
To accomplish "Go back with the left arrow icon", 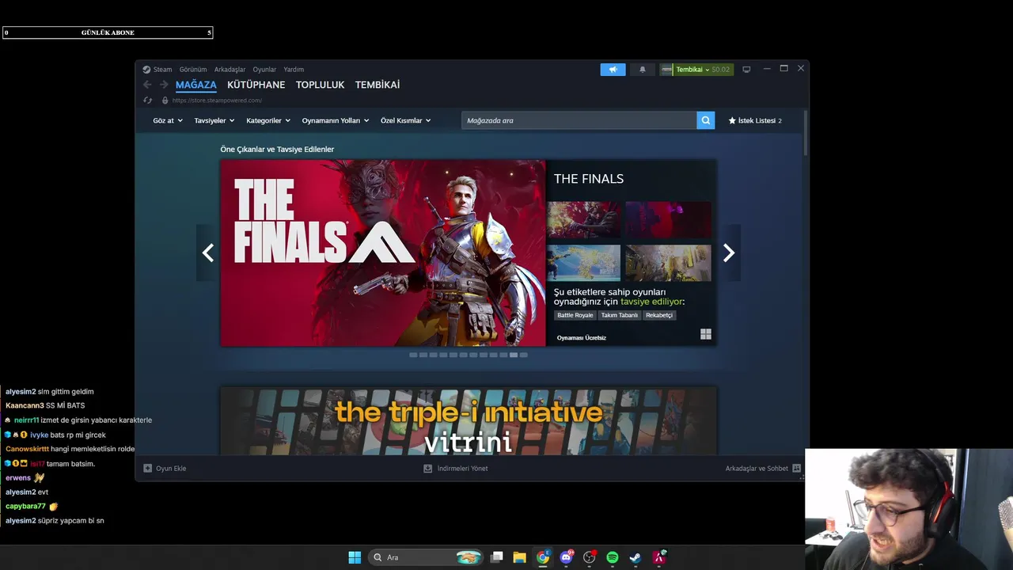I will (x=147, y=85).
